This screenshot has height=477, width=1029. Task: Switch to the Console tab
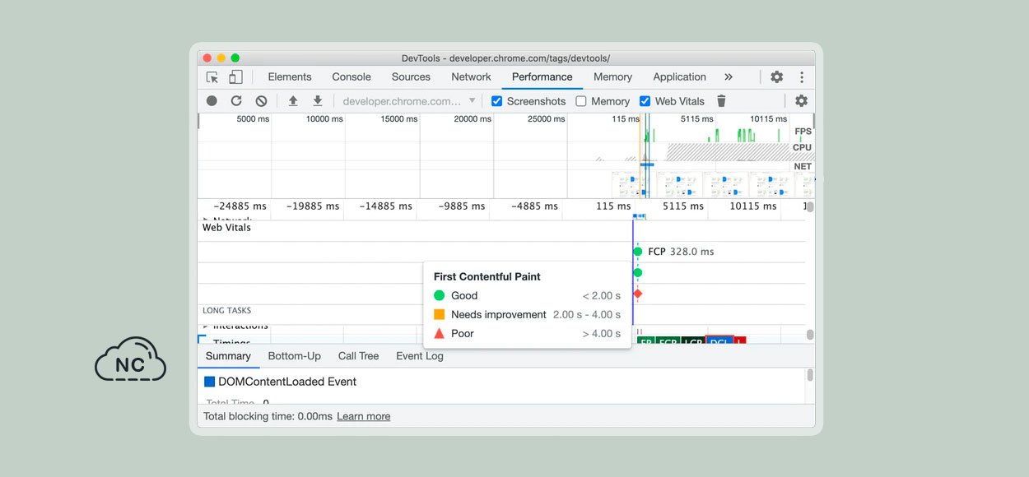352,77
